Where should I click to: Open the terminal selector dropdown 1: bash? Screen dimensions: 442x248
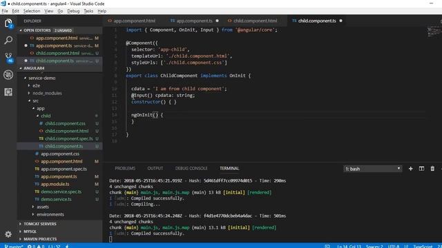click(373, 169)
